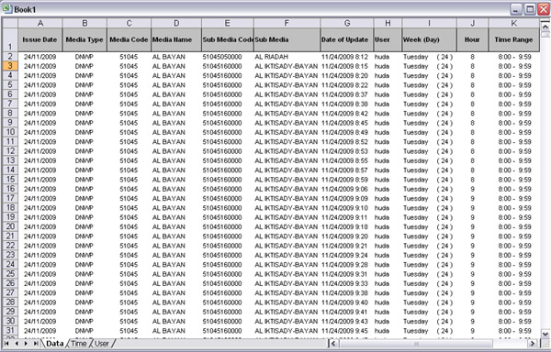Screen dimensions: 551x352
Task: Click the 'Hour' header cell
Action: (472, 39)
